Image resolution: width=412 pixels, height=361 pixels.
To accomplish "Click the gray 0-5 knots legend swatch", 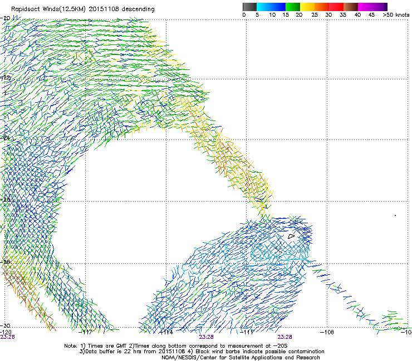I will click(249, 7).
